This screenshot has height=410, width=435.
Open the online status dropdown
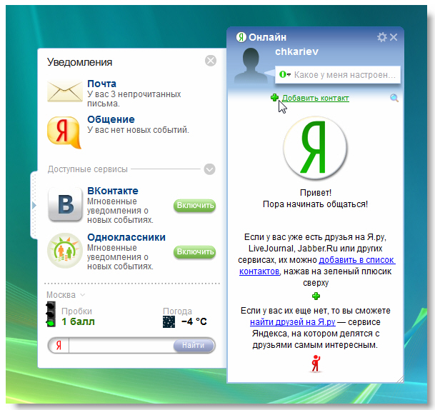pyautogui.click(x=284, y=74)
